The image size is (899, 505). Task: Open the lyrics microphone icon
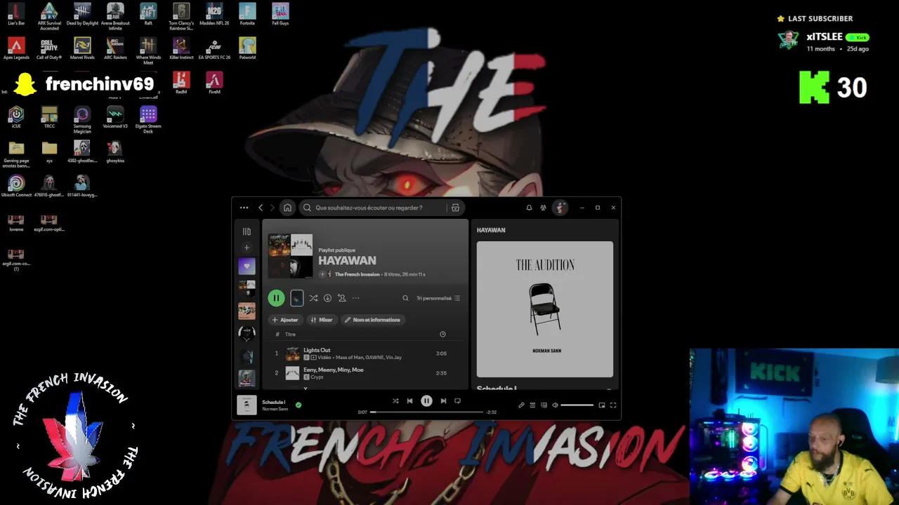(x=521, y=405)
